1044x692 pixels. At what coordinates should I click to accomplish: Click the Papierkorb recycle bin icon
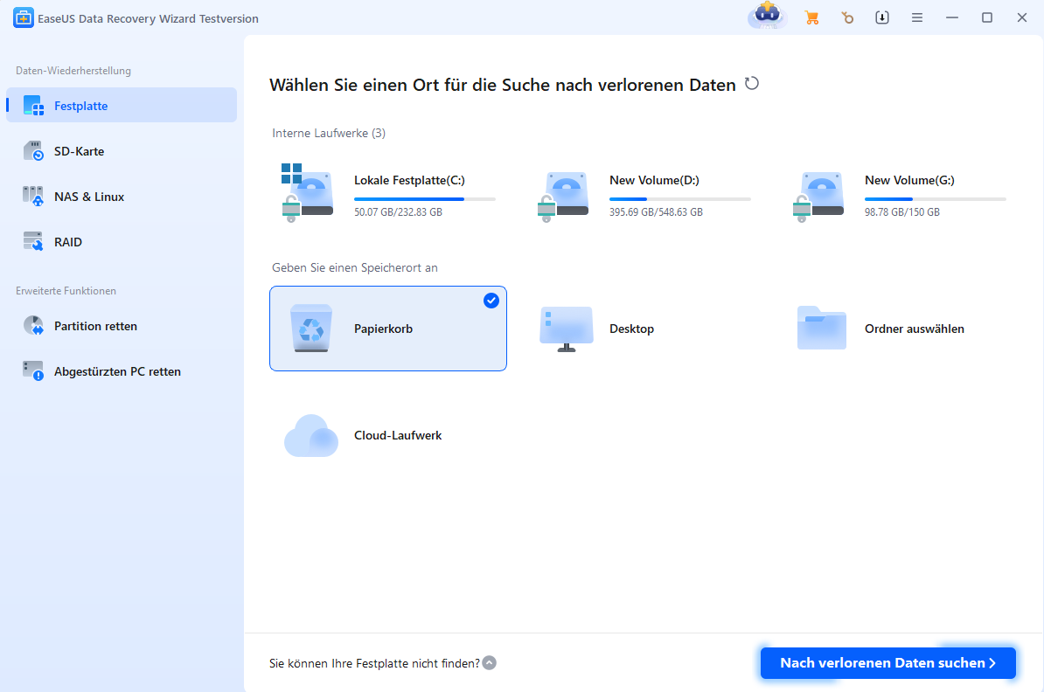311,328
